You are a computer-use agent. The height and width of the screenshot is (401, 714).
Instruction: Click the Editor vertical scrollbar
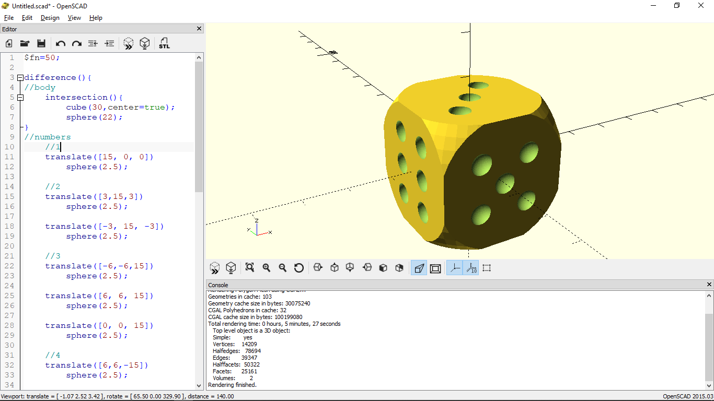[199, 127]
